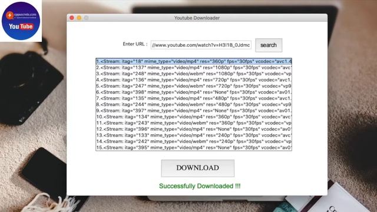Viewport: 377px width, 212px height.
Task: Select stream 9 with itag 397
Action: (x=194, y=111)
